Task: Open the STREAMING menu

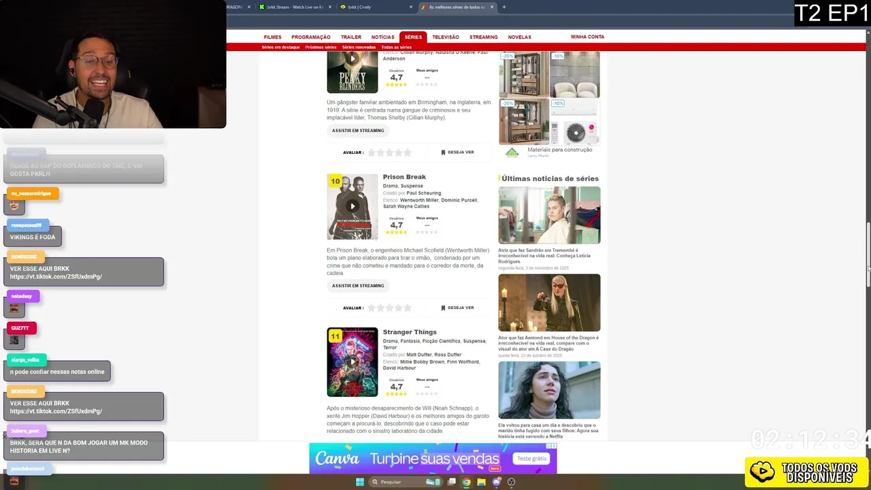Action: click(484, 37)
